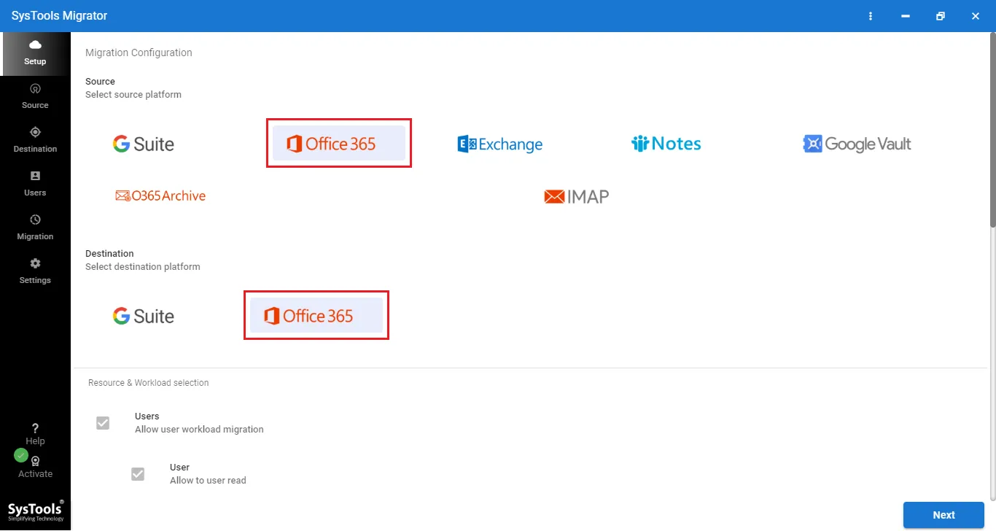Click 'Select source platform' text
The width and height of the screenshot is (996, 531).
[x=133, y=94]
